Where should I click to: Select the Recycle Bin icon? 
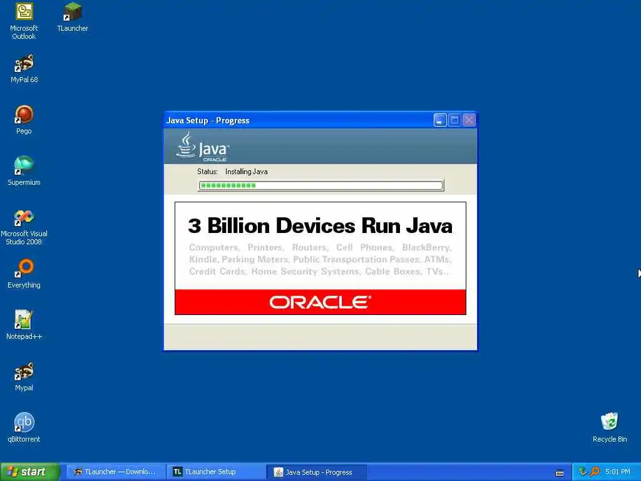pyautogui.click(x=610, y=428)
